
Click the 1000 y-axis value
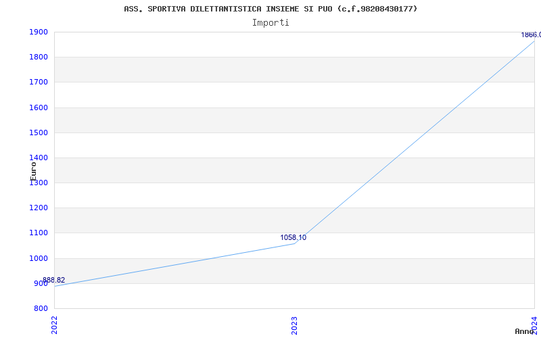(39, 258)
